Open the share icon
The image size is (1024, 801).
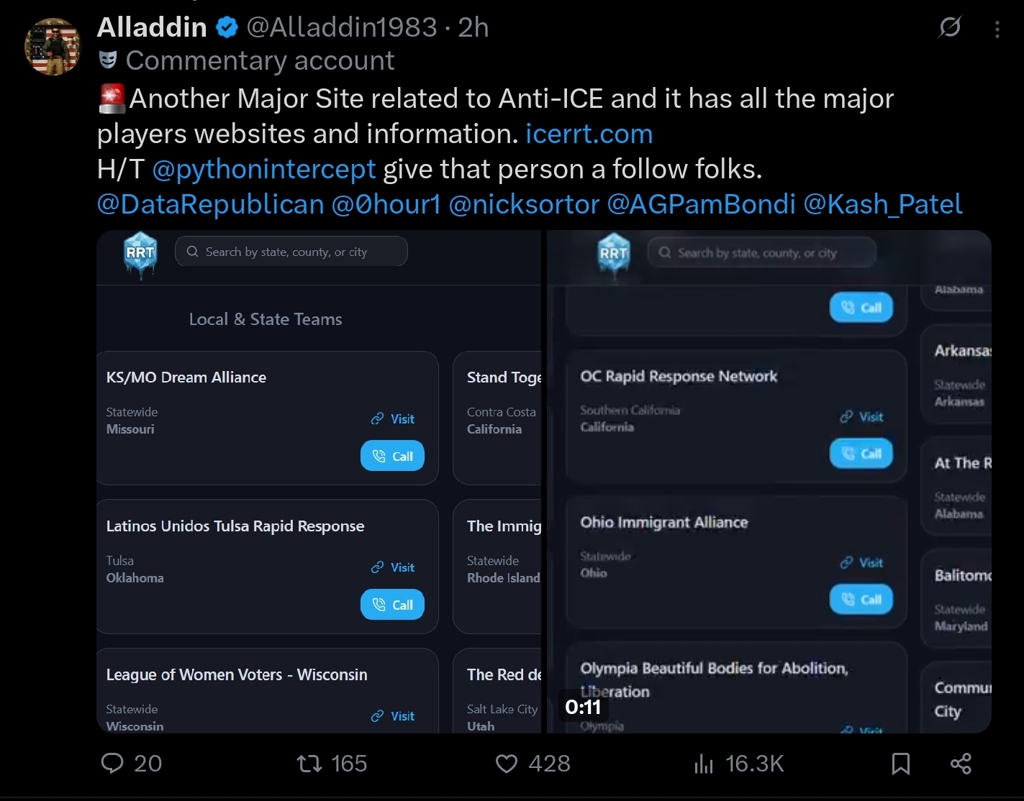tap(961, 763)
